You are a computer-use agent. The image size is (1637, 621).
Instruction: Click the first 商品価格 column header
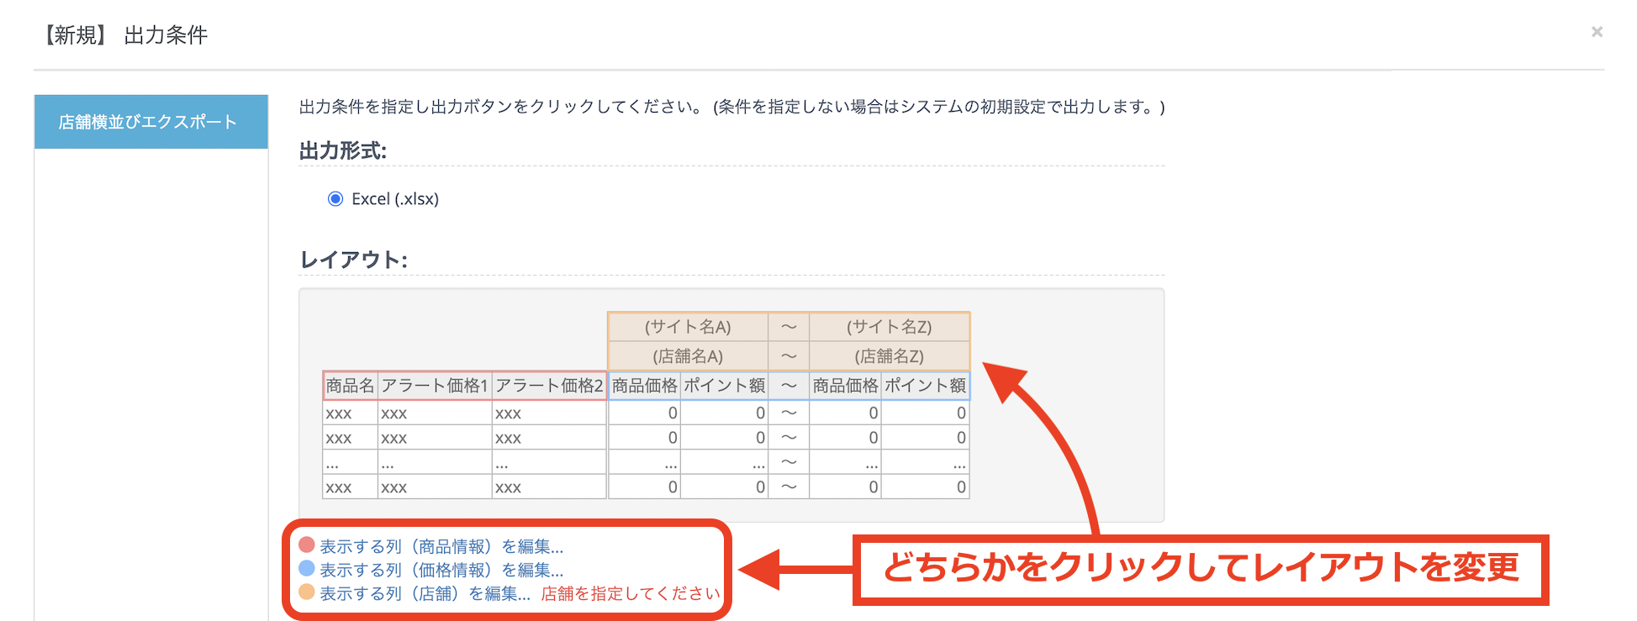click(644, 386)
